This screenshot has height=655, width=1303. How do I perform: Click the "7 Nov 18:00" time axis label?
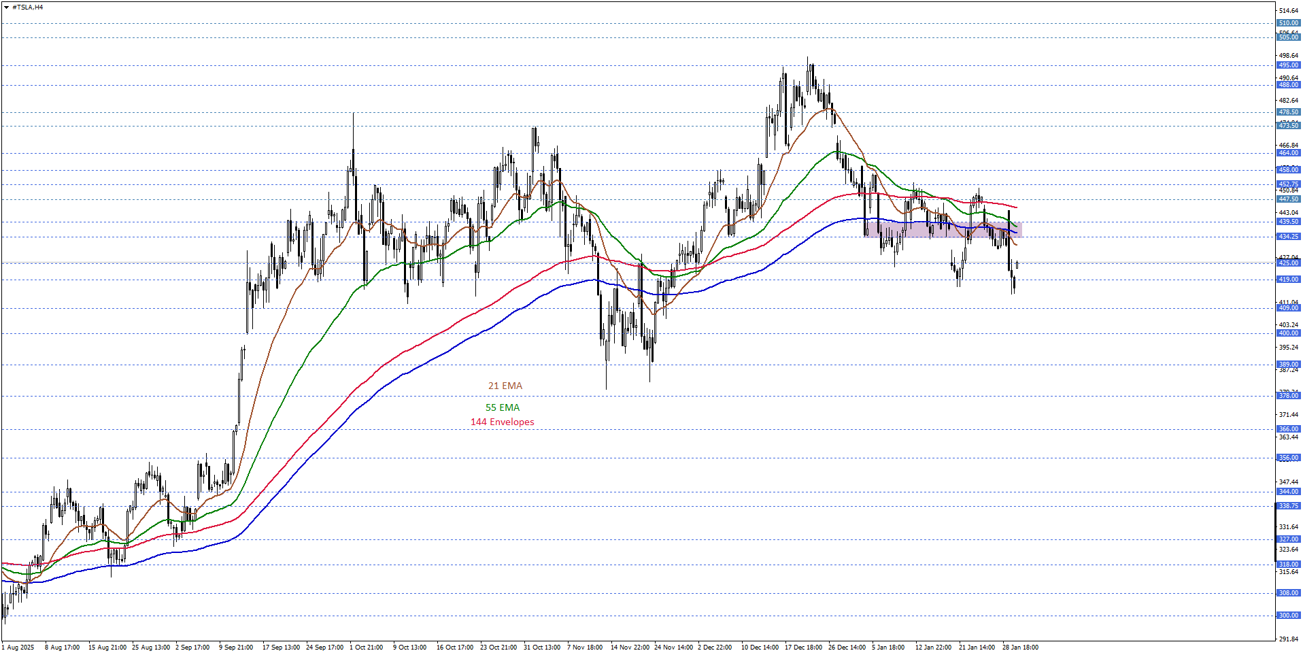(584, 648)
